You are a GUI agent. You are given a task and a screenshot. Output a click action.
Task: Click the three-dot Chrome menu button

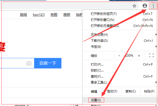(x=153, y=5)
